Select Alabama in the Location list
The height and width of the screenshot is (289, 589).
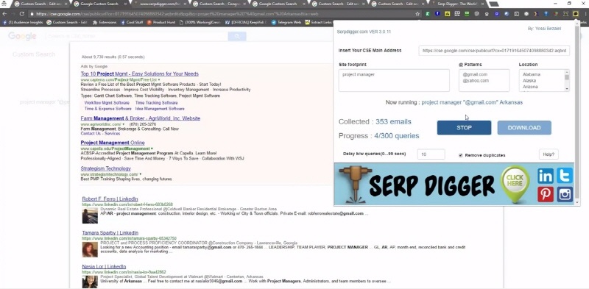[x=532, y=74]
